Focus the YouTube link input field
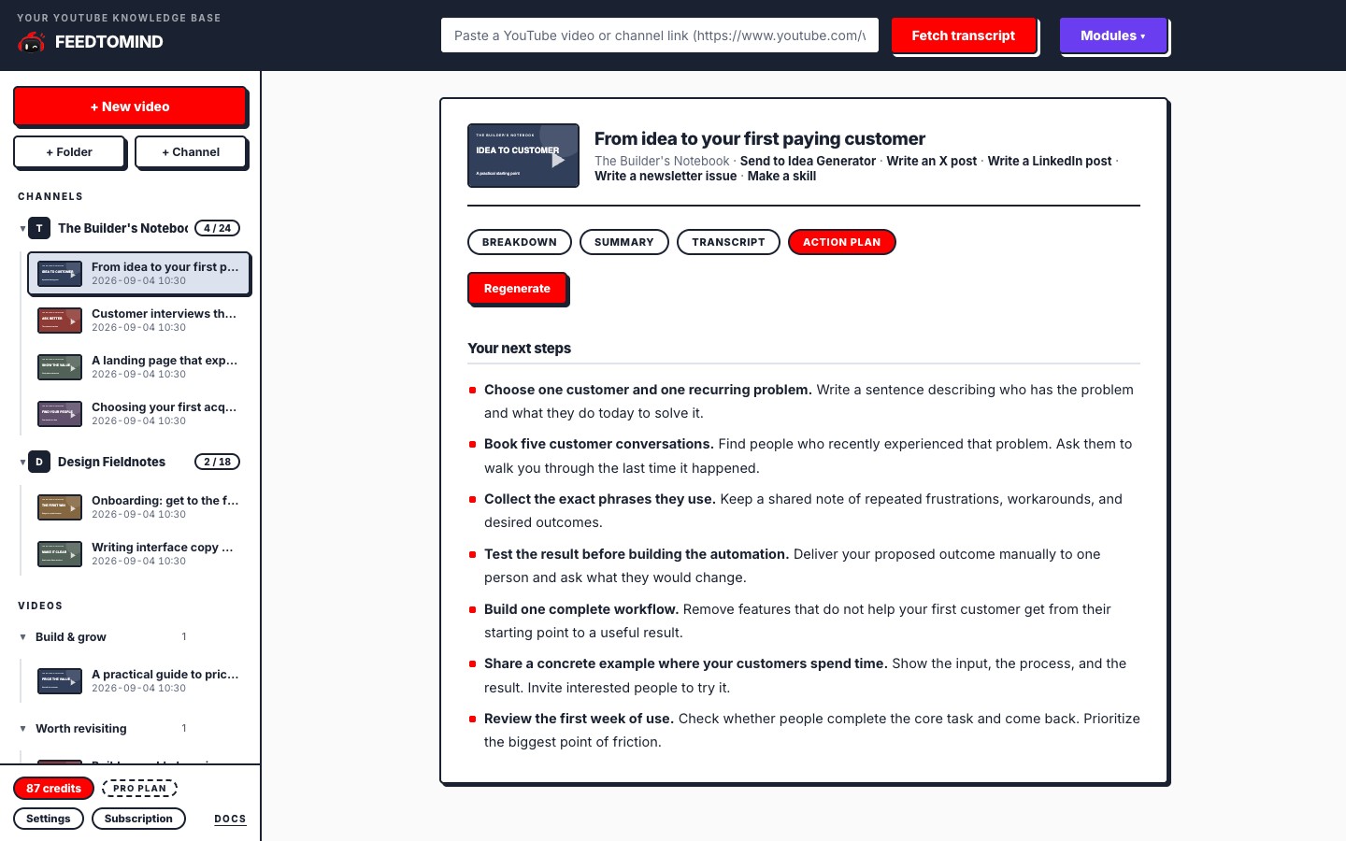The image size is (1346, 841). click(x=660, y=36)
